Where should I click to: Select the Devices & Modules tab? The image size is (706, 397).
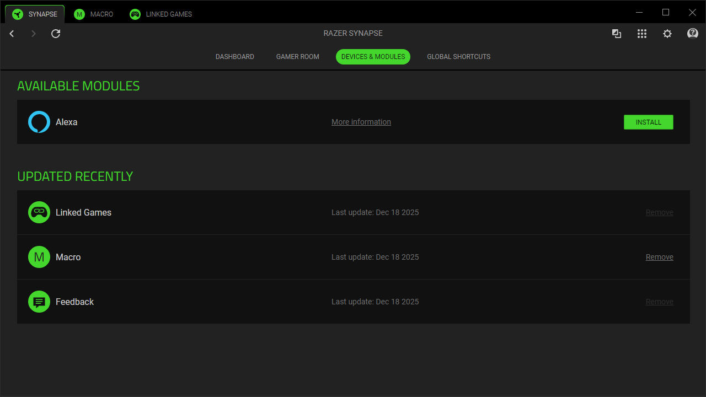373,57
